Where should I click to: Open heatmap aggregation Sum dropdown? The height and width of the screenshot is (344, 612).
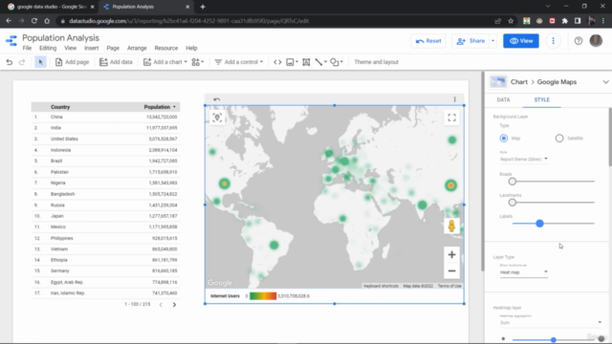pyautogui.click(x=551, y=323)
